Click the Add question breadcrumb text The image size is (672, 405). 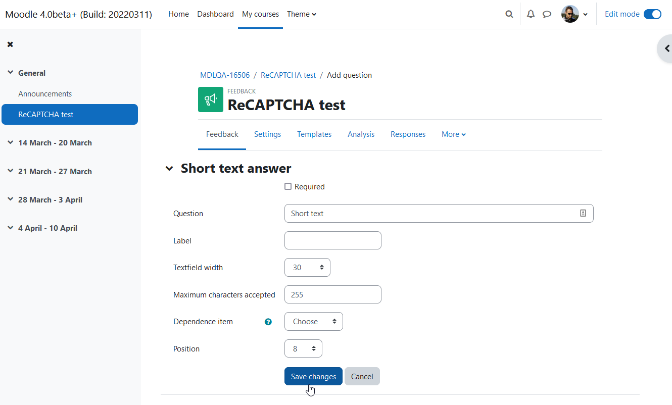349,75
